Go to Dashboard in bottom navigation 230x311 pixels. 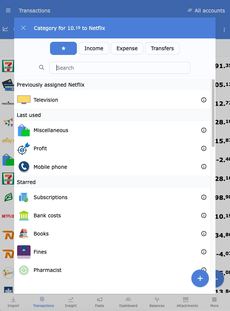128,302
